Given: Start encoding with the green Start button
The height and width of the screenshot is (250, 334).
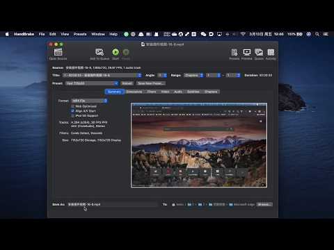Looking at the screenshot, I should pos(116,52).
